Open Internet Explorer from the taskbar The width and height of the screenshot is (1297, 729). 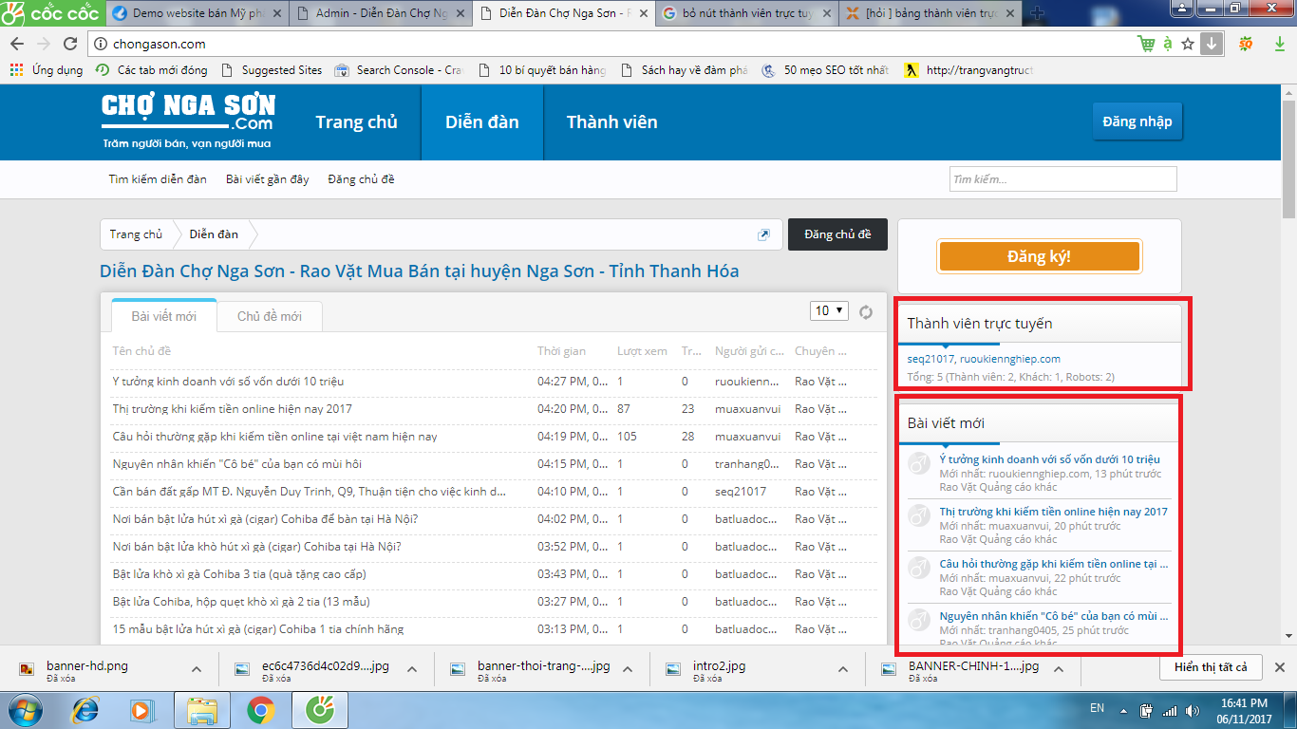(x=86, y=709)
